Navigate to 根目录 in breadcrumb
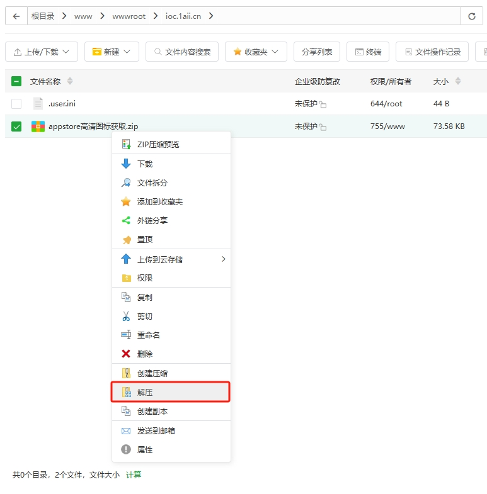The height and width of the screenshot is (494, 487). click(43, 16)
